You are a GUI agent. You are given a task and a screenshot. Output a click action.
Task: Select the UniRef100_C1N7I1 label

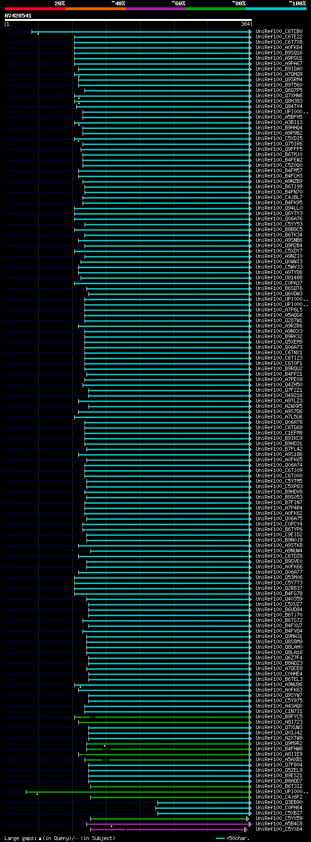pyautogui.click(x=279, y=712)
